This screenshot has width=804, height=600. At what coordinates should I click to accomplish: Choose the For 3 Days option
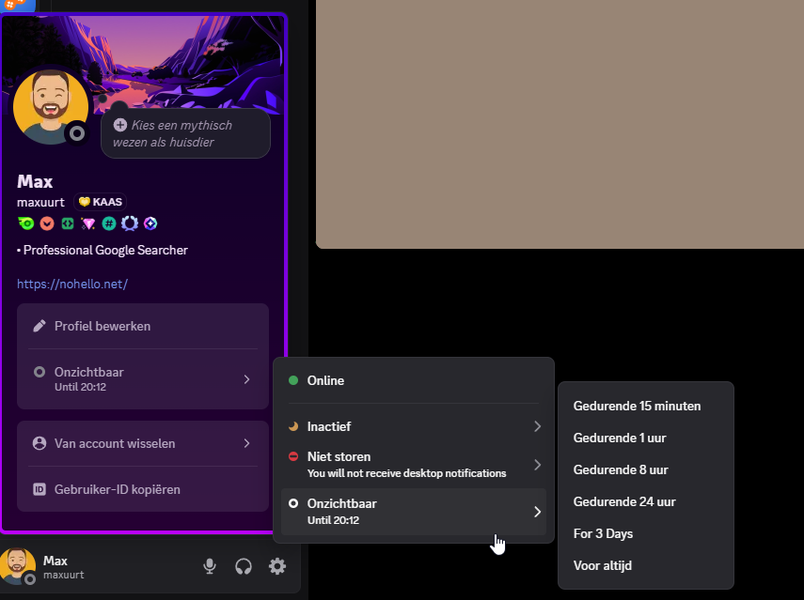click(x=603, y=533)
